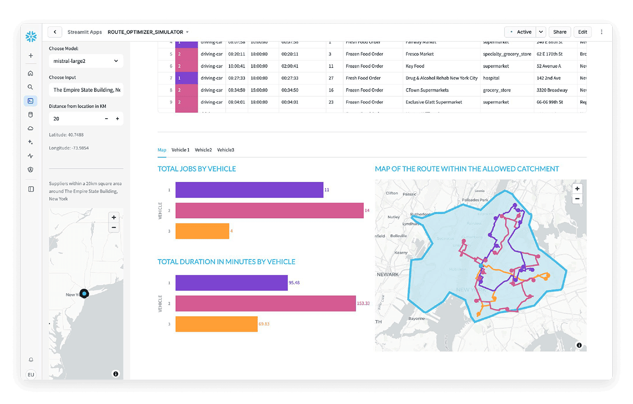Open the Home icon in sidebar
633x404 pixels.
coord(30,73)
